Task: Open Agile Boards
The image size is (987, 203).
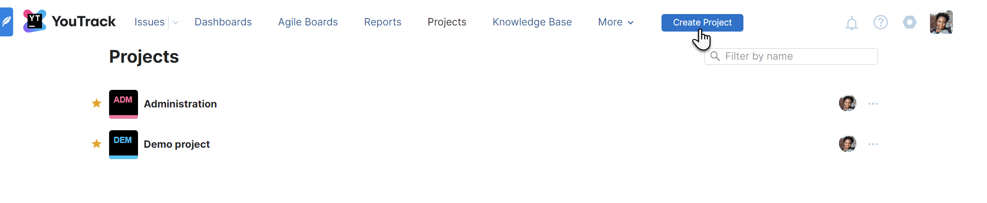Action: point(308,22)
